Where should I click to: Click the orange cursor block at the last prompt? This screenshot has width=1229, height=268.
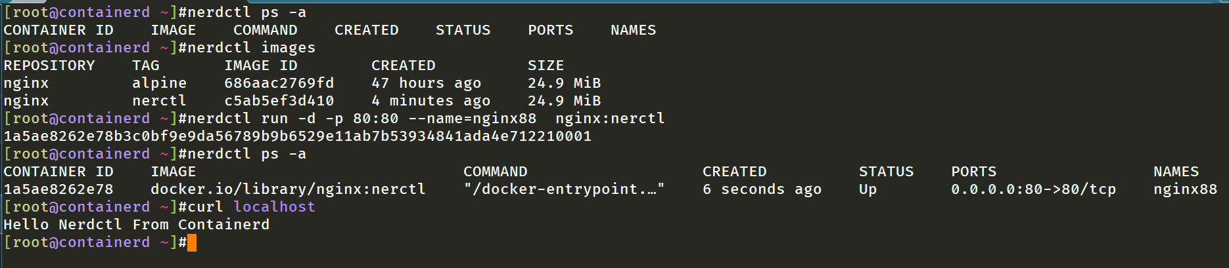192,243
